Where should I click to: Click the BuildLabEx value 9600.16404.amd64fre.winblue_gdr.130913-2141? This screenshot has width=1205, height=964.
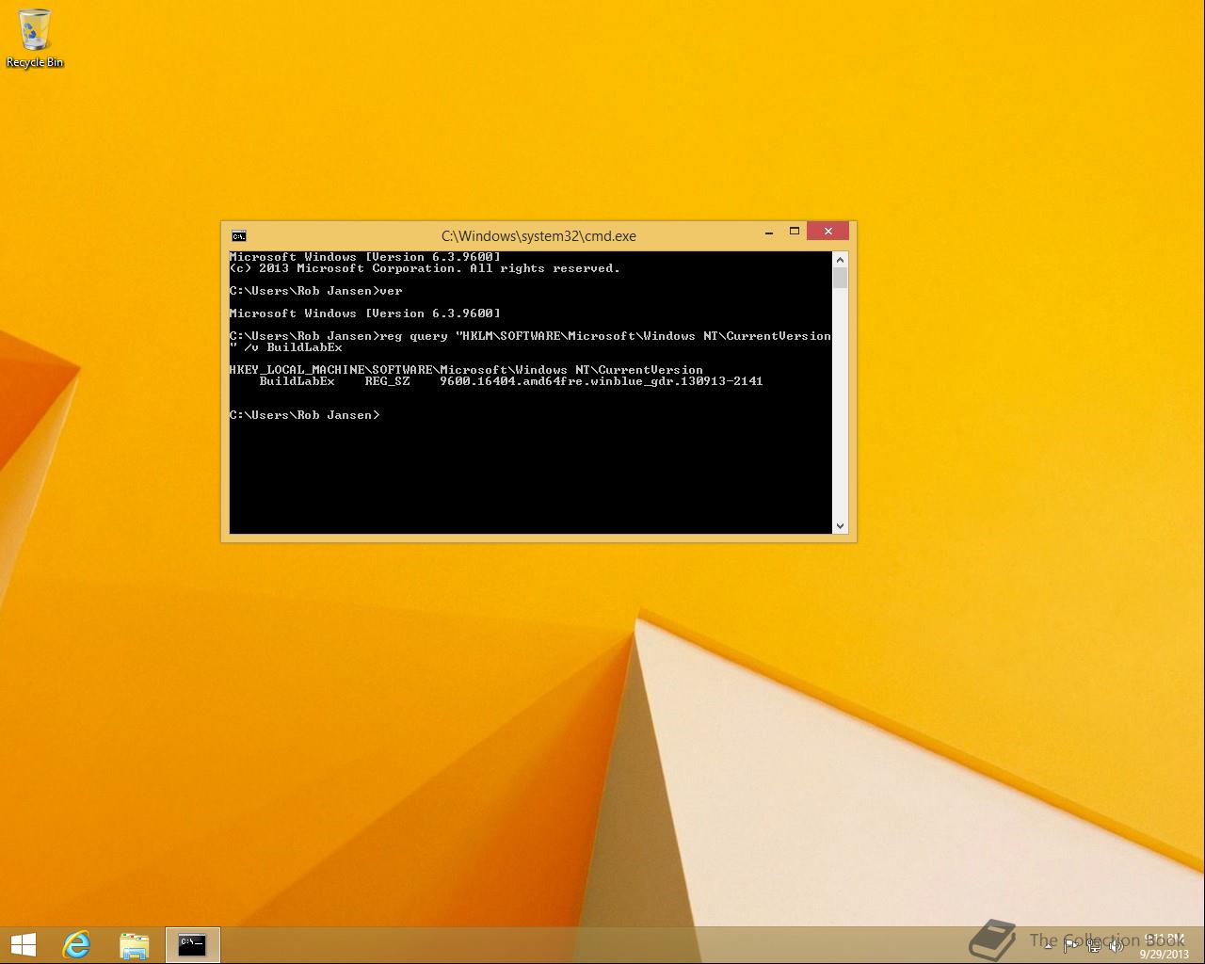[602, 381]
